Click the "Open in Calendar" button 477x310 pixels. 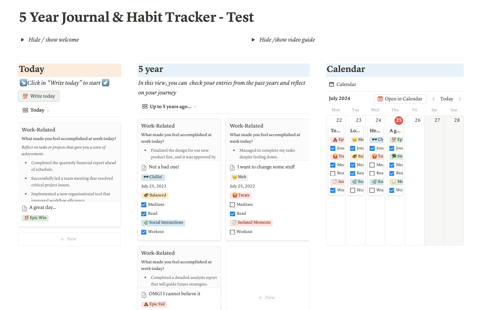[x=400, y=99]
